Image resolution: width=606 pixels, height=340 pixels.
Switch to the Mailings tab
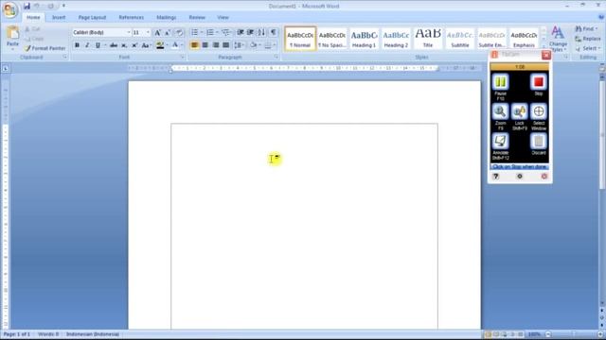point(167,17)
